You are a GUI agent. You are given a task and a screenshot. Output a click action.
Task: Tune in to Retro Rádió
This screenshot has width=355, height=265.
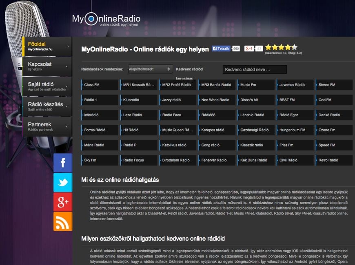coord(334,160)
